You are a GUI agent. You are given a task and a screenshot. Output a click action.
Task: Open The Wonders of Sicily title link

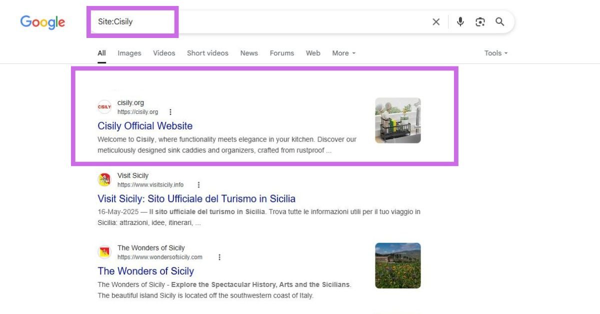tap(145, 271)
